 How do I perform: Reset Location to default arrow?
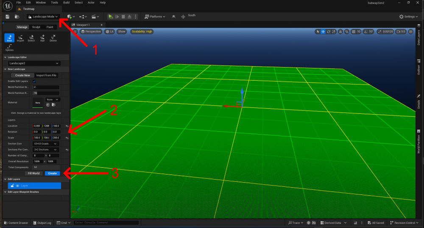(x=67, y=126)
